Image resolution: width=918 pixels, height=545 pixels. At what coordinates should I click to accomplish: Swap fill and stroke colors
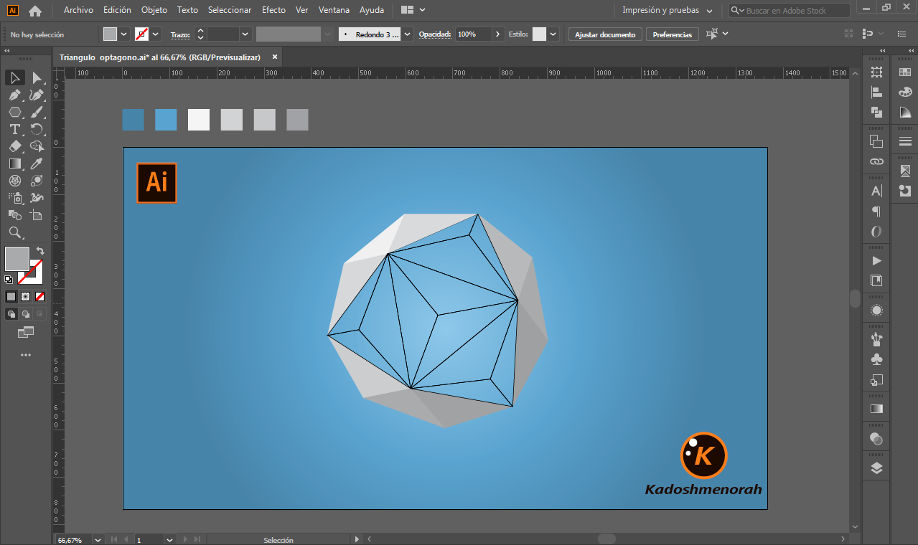tap(40, 251)
